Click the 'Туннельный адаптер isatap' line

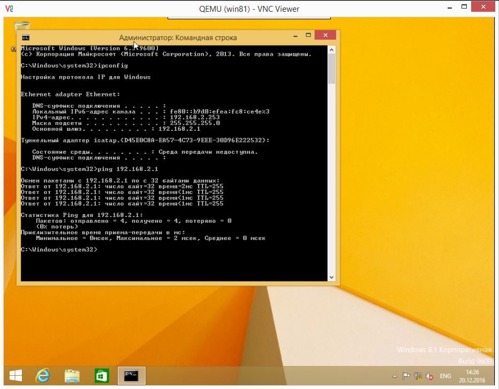tap(145, 140)
